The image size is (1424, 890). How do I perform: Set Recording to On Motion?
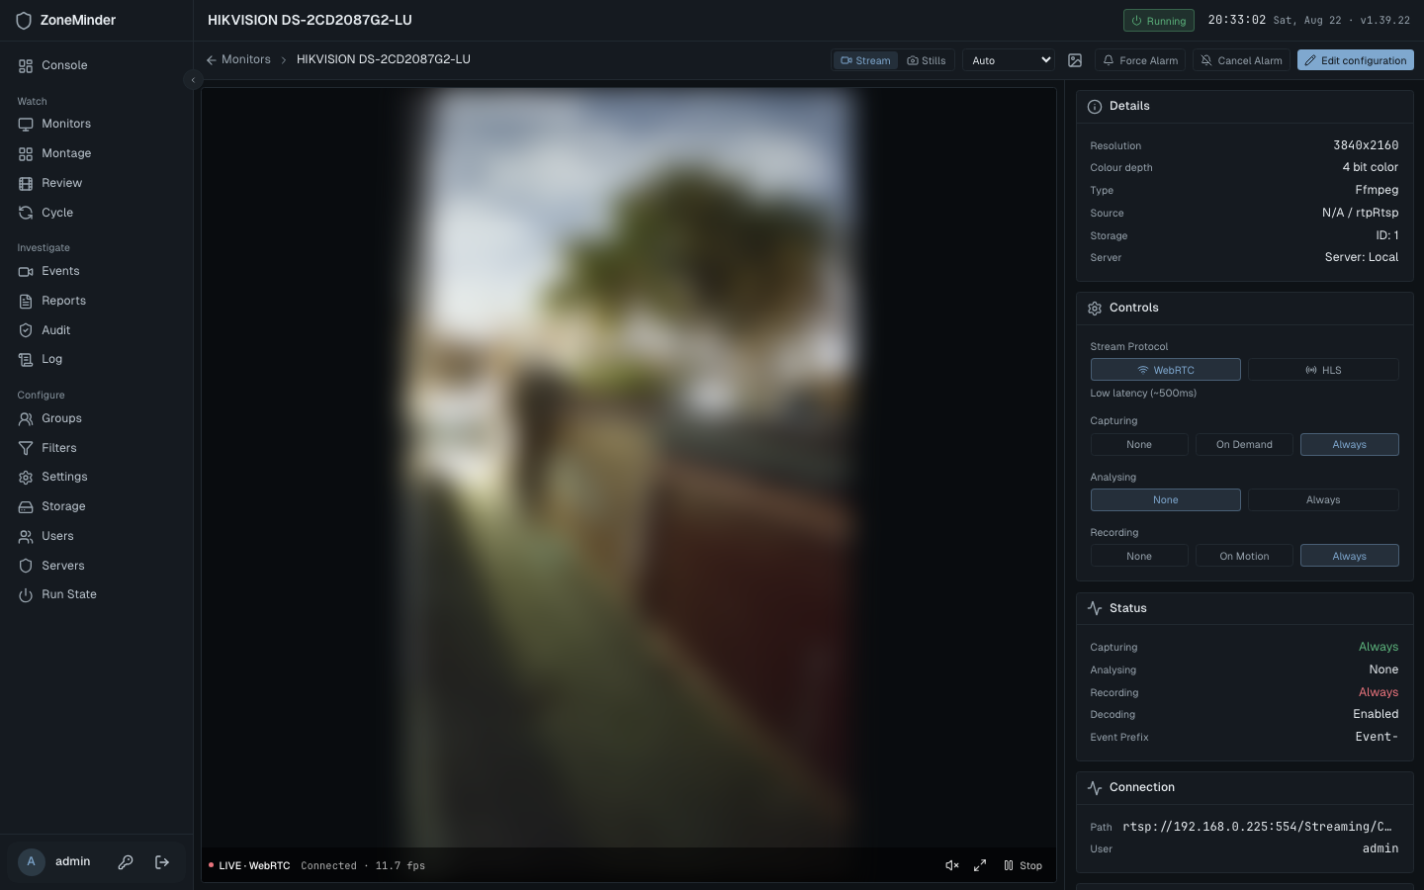(x=1244, y=556)
